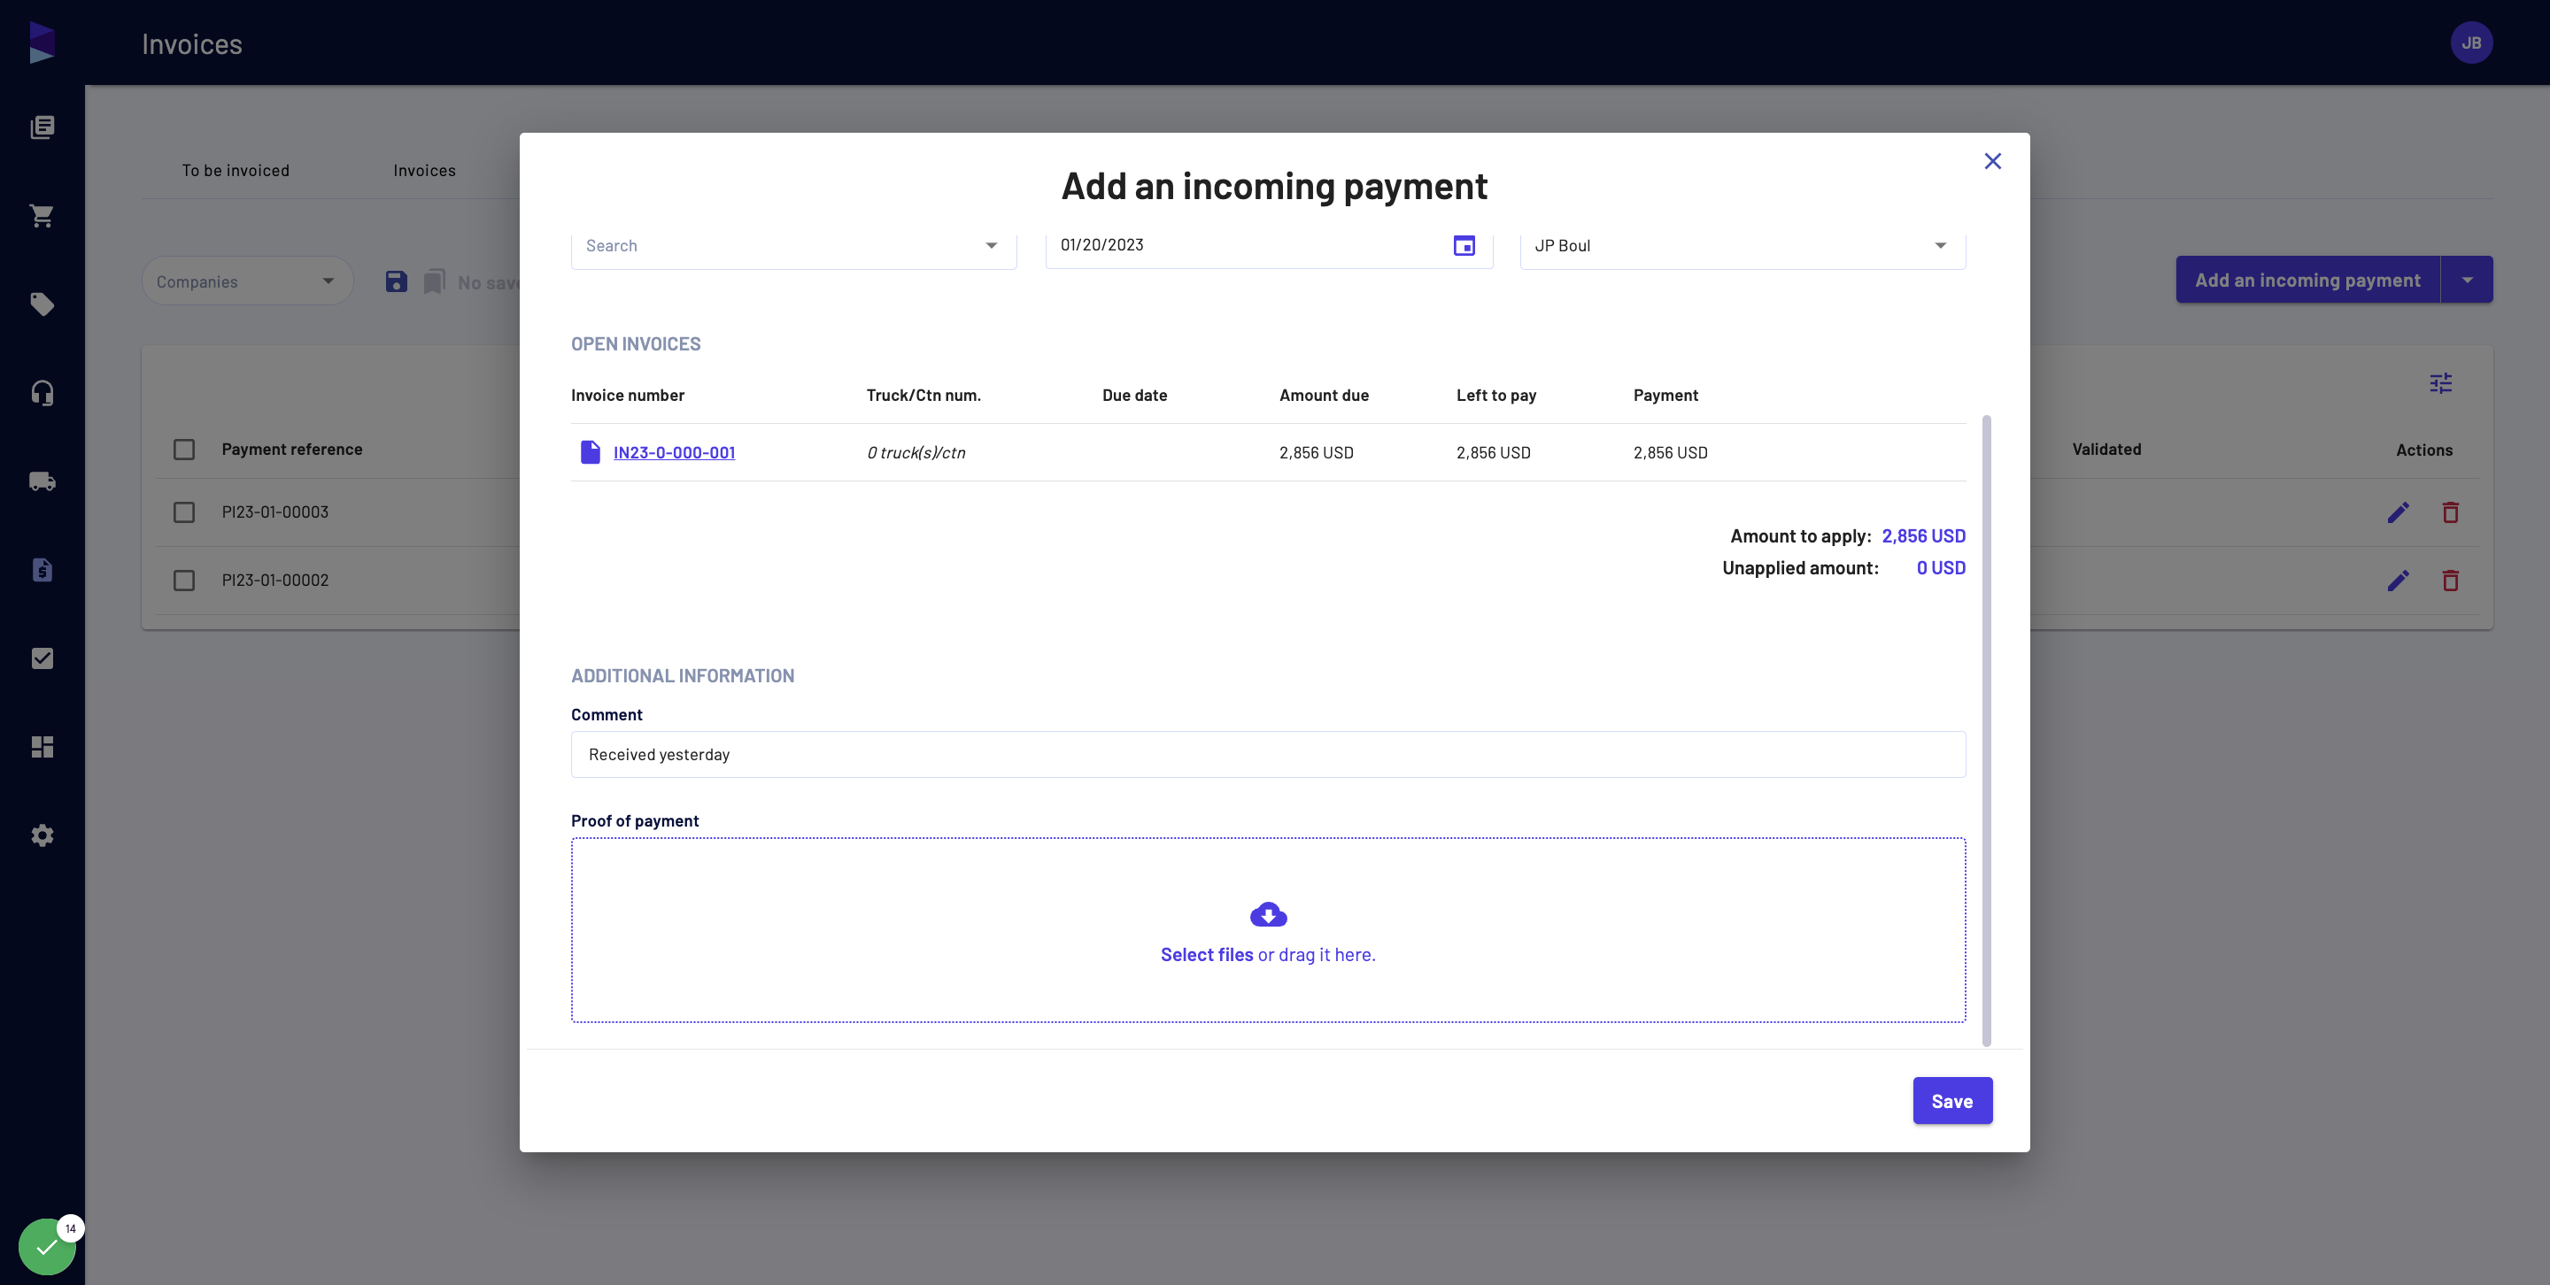
Task: Click the 2,856 USD payment amount cell
Action: (x=1670, y=452)
